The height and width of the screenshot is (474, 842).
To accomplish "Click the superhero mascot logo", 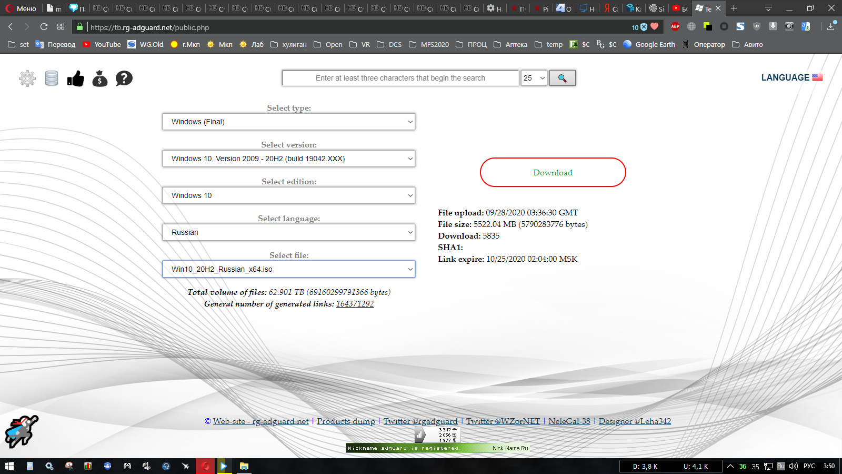I will 22,431.
